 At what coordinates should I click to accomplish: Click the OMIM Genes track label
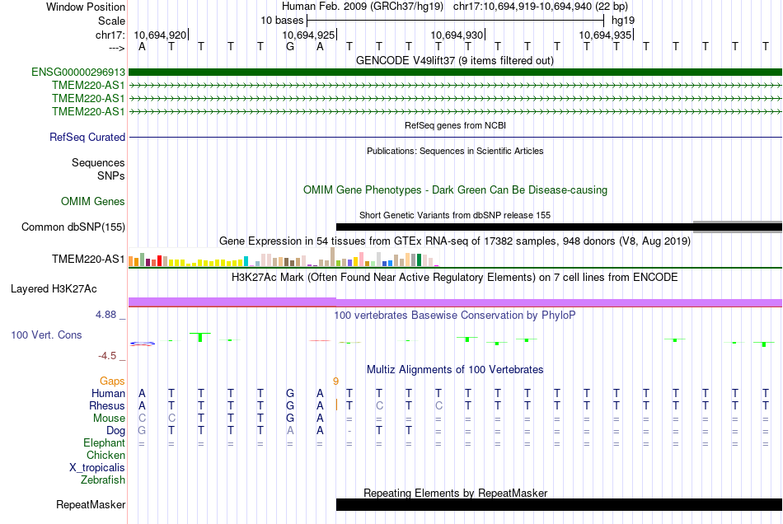pyautogui.click(x=93, y=202)
